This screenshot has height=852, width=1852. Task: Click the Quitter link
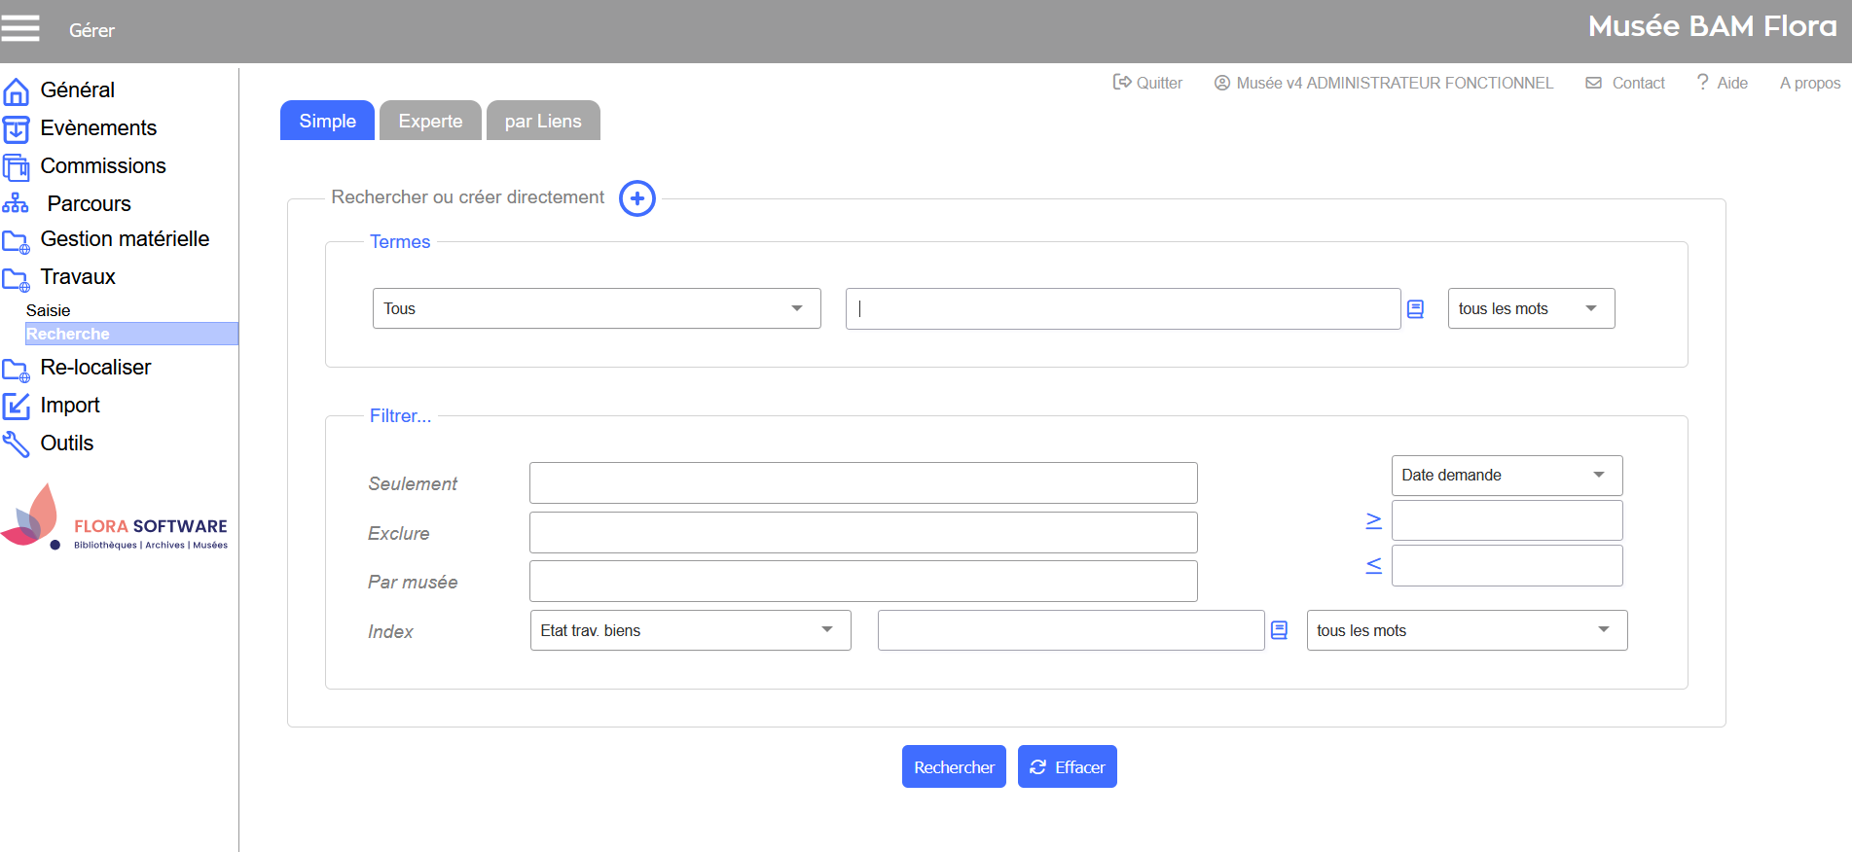click(1148, 83)
